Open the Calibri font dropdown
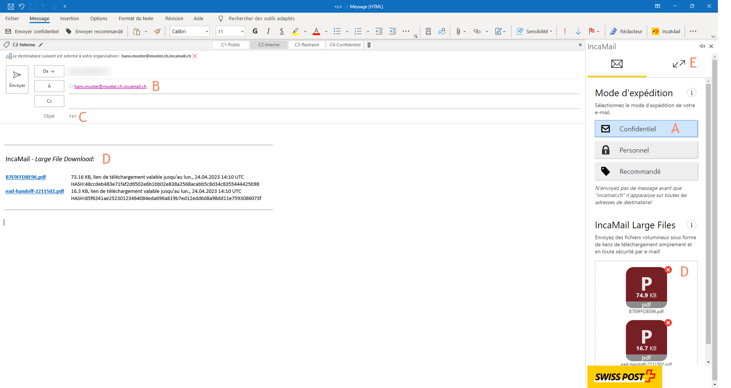The height and width of the screenshot is (388, 731). tap(206, 31)
